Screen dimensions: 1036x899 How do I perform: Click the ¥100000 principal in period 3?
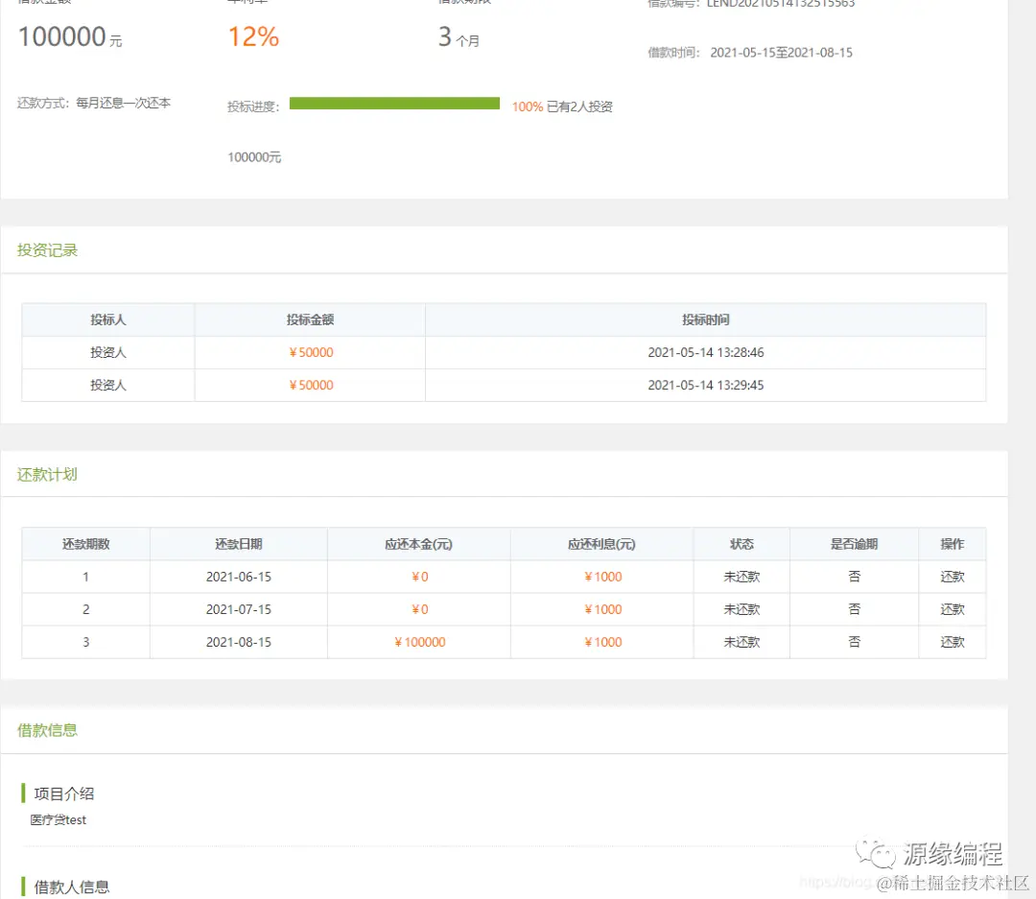coord(419,642)
